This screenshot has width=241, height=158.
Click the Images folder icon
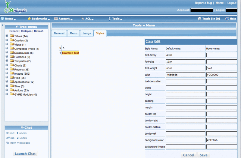tap(12, 73)
